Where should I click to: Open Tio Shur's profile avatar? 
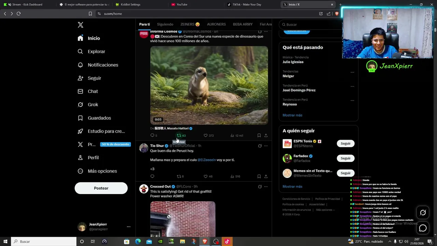point(144,148)
